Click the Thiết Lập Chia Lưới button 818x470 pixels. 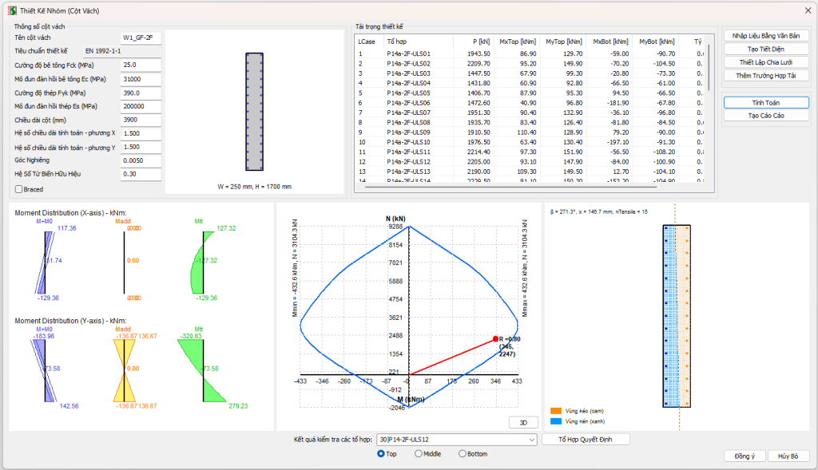(x=765, y=62)
